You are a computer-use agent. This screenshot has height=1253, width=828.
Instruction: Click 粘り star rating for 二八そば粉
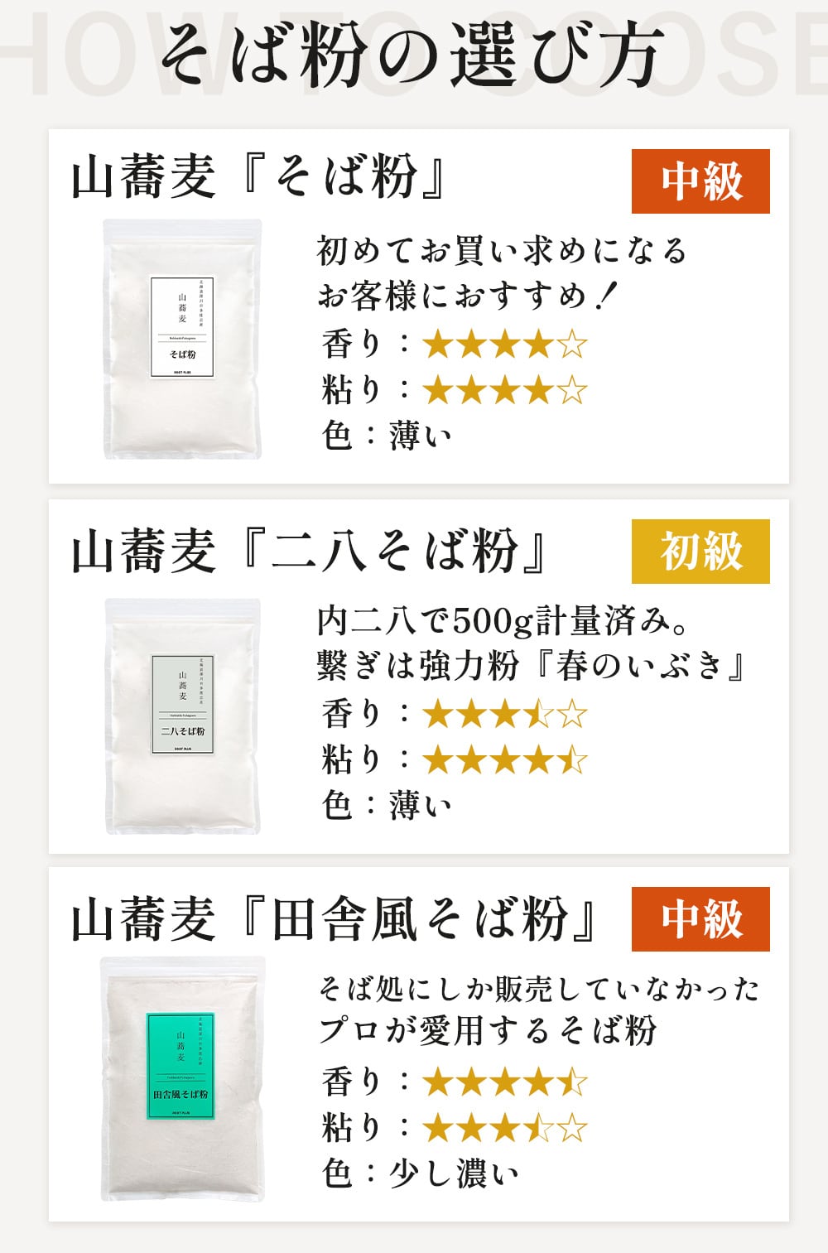pyautogui.click(x=504, y=760)
